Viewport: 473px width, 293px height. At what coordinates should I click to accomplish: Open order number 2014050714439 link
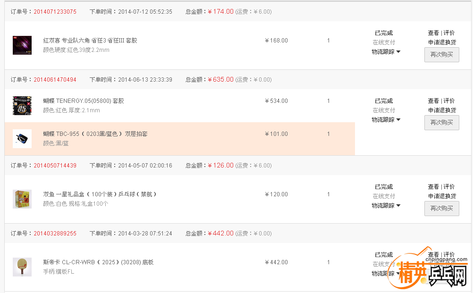[x=55, y=166]
